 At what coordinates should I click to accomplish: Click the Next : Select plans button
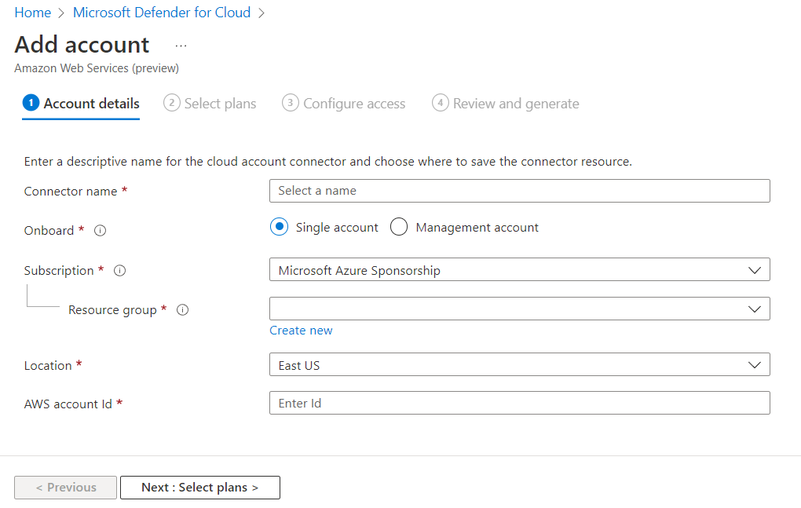coord(200,488)
